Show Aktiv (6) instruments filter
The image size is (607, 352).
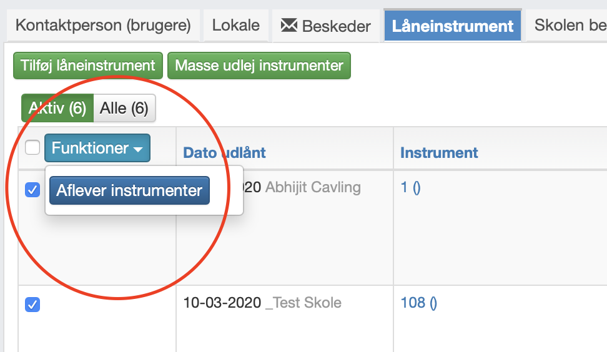tap(57, 108)
